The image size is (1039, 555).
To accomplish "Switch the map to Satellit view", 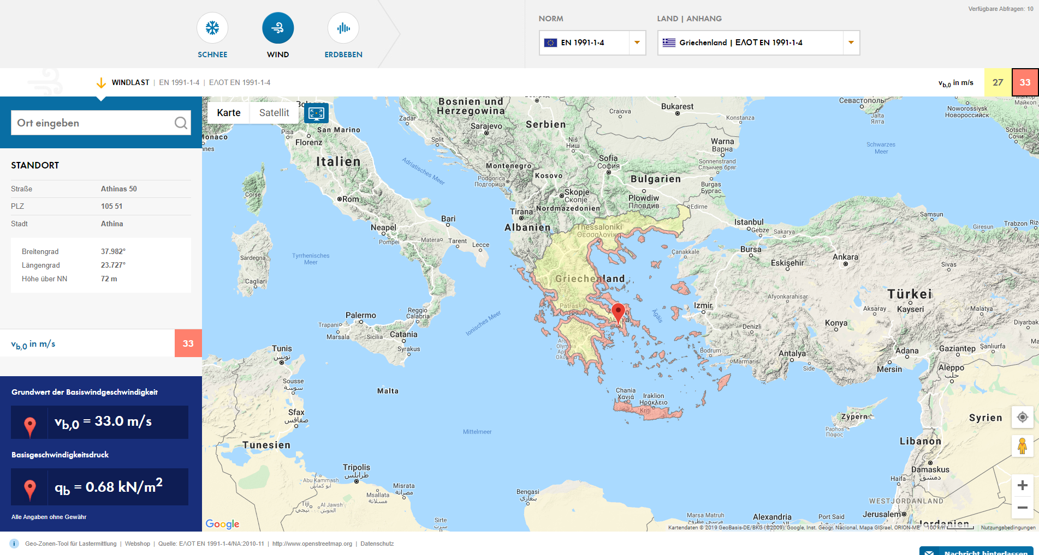I will coord(274,113).
